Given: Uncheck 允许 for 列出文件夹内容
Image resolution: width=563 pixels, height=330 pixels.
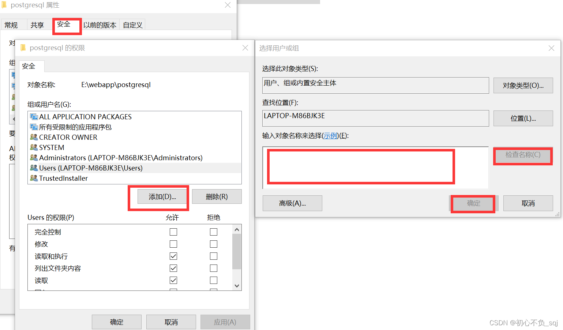Looking at the screenshot, I should (x=173, y=268).
